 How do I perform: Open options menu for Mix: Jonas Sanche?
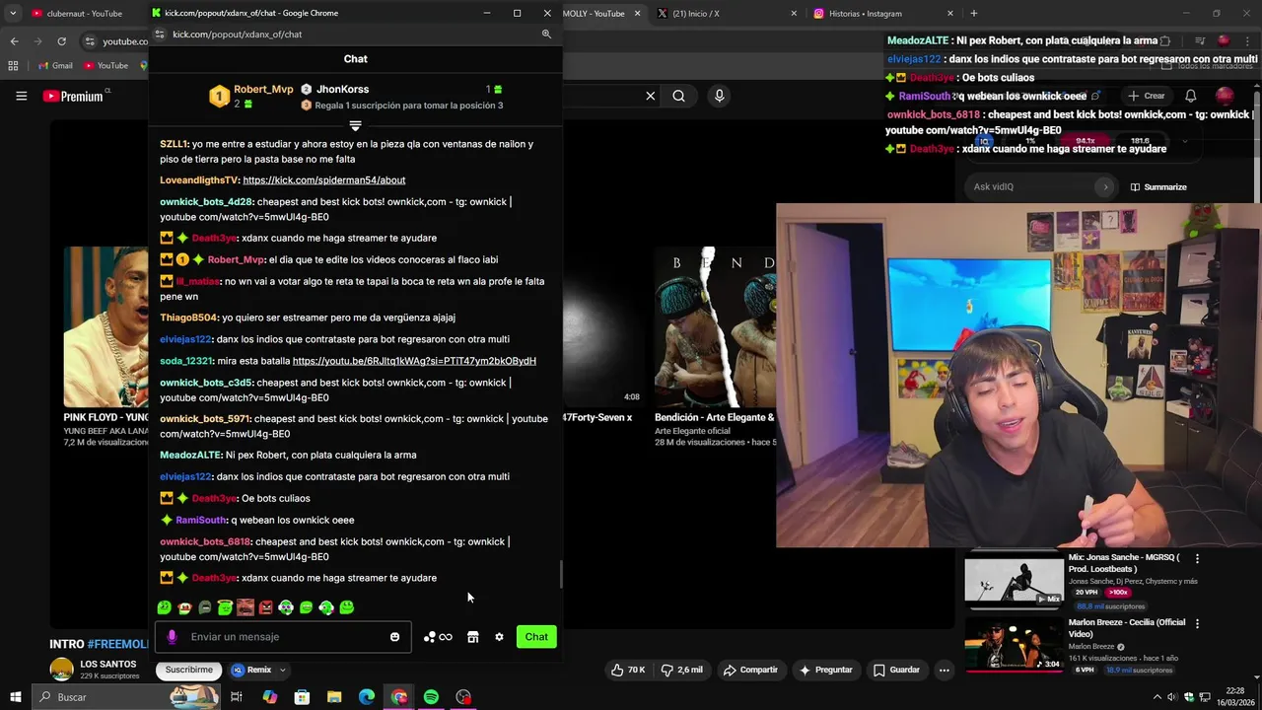click(1197, 558)
